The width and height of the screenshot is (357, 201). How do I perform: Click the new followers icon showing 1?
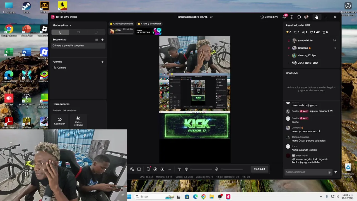pos(303,32)
